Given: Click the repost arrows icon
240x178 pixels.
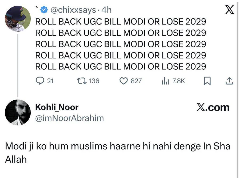Looking at the screenshot, I should 81,81.
